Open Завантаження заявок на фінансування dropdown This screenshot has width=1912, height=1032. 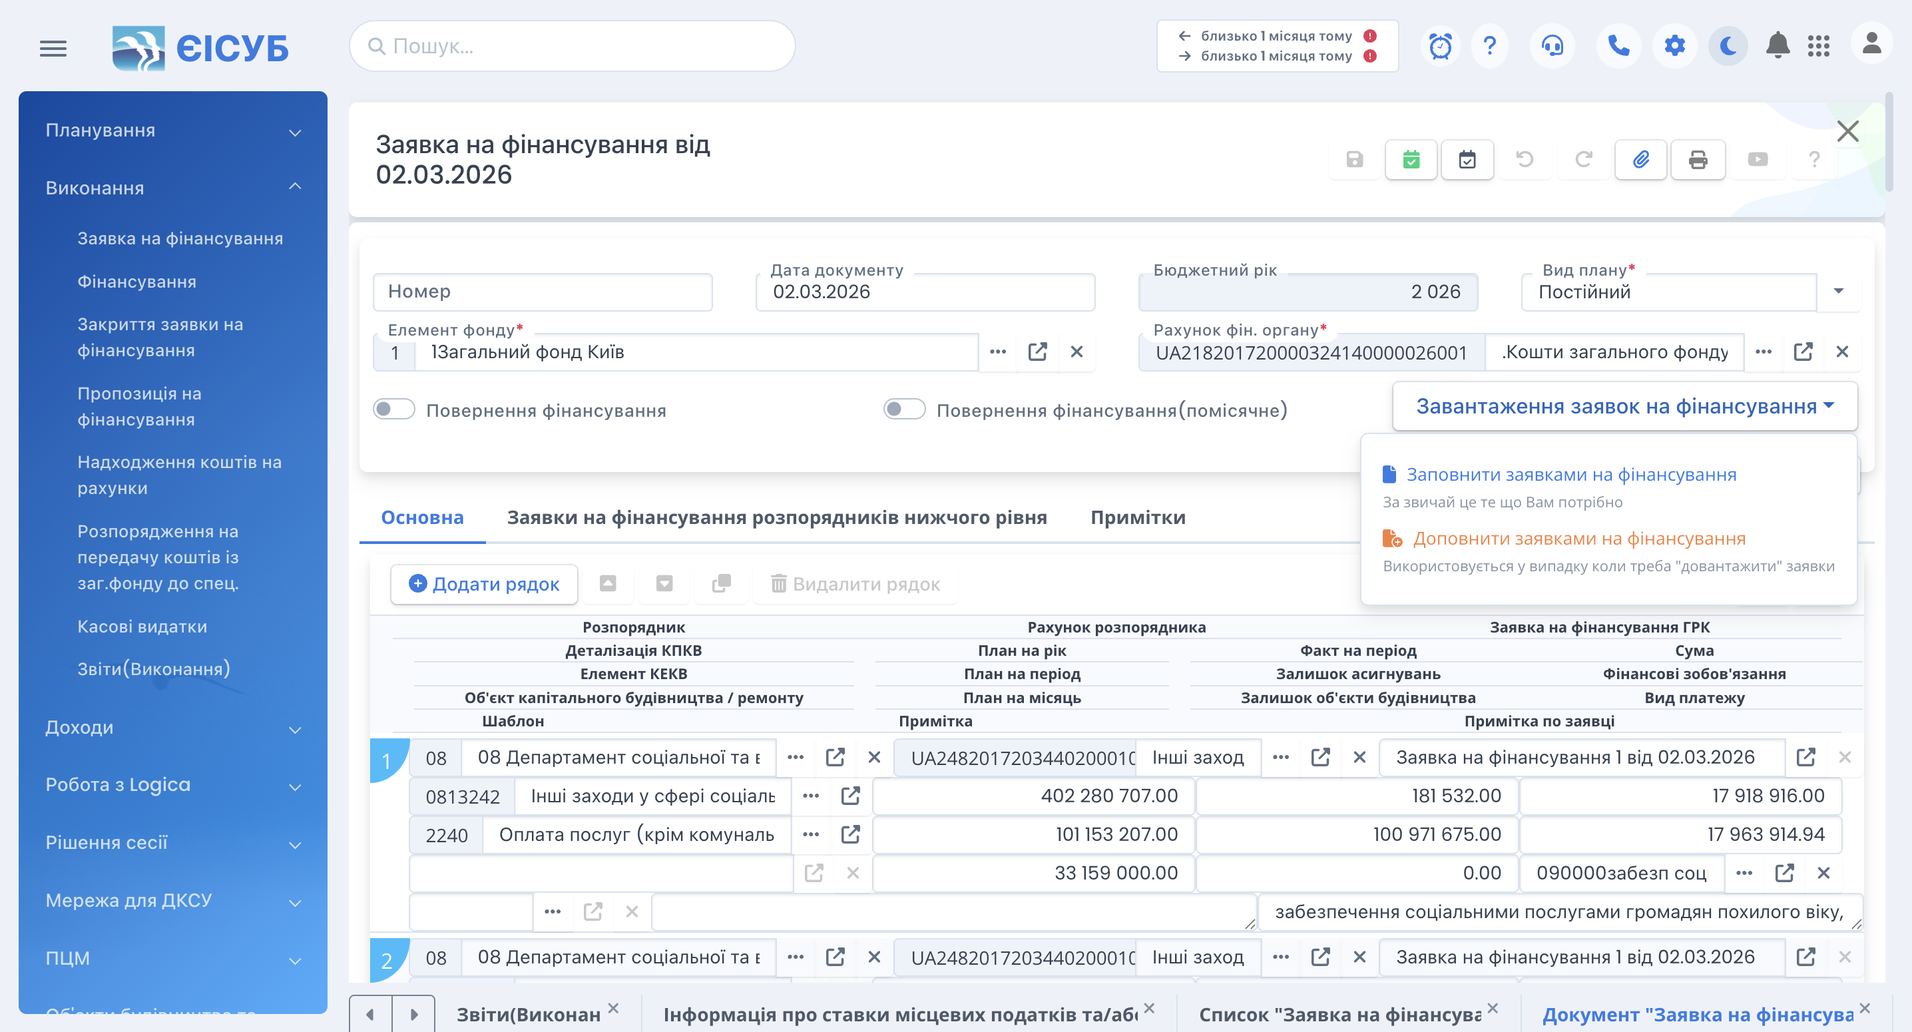(x=1625, y=406)
